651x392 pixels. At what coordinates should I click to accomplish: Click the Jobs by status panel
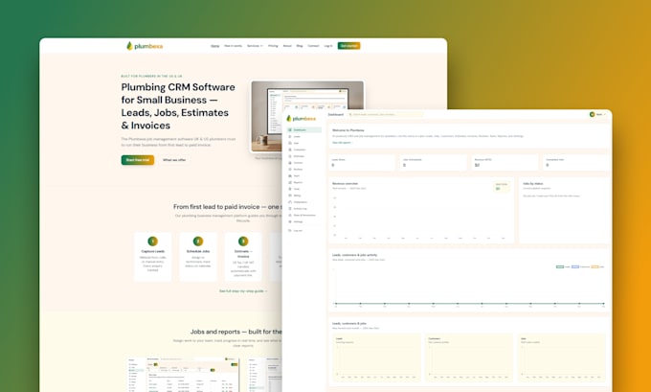click(x=564, y=210)
